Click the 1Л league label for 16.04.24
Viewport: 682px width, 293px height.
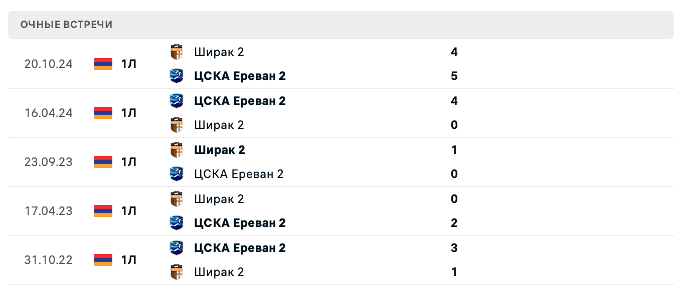coord(128,113)
